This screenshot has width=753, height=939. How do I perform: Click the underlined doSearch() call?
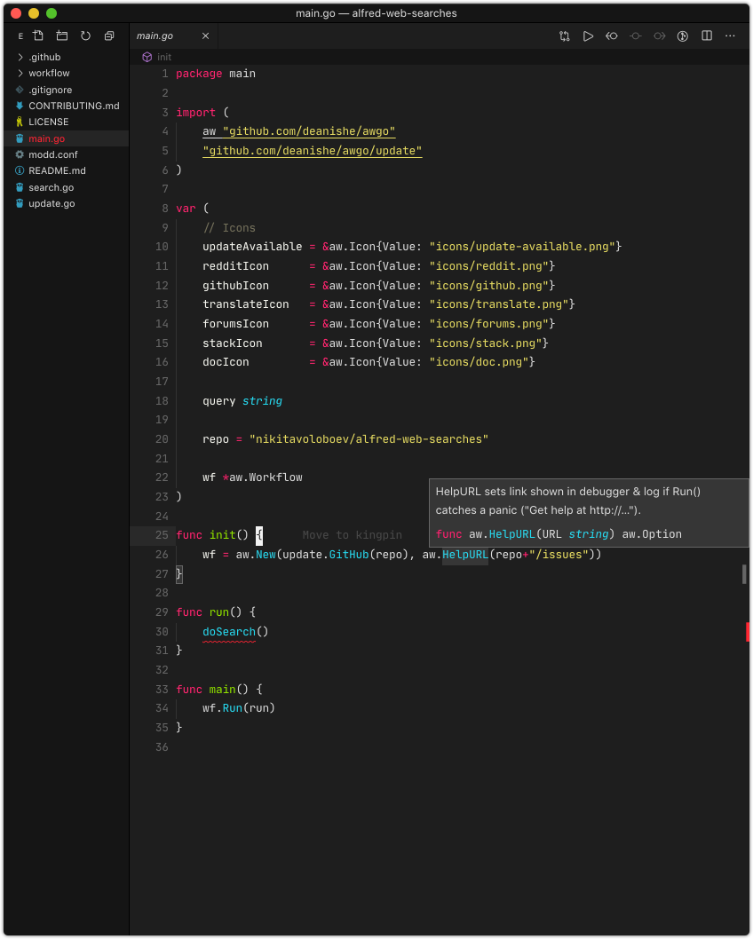point(234,632)
